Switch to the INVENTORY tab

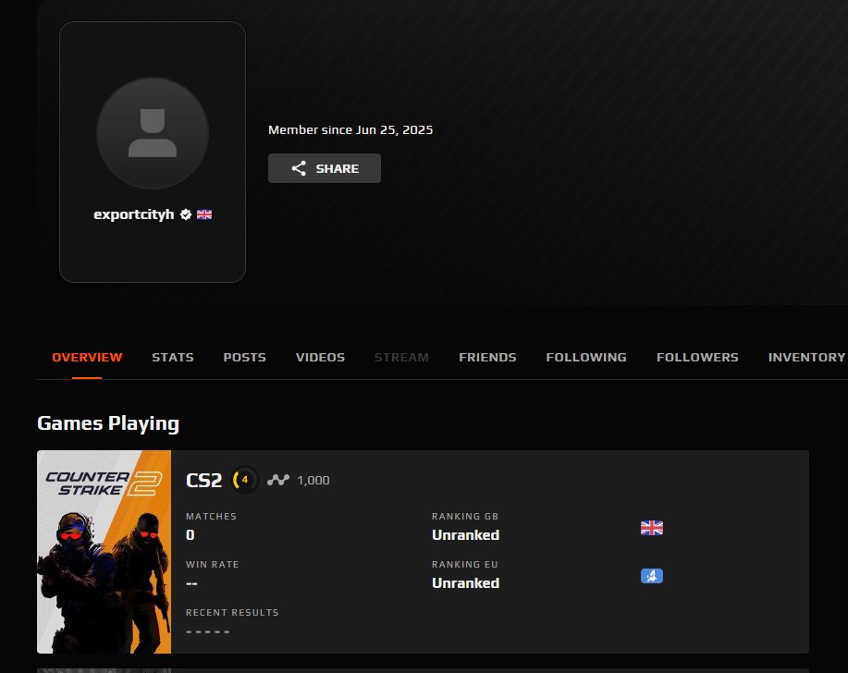click(x=806, y=357)
